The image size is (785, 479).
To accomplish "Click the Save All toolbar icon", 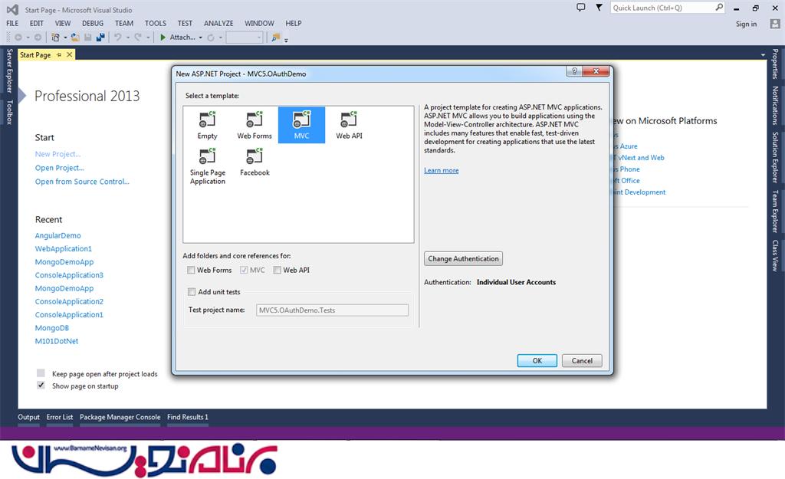I will pyautogui.click(x=100, y=38).
